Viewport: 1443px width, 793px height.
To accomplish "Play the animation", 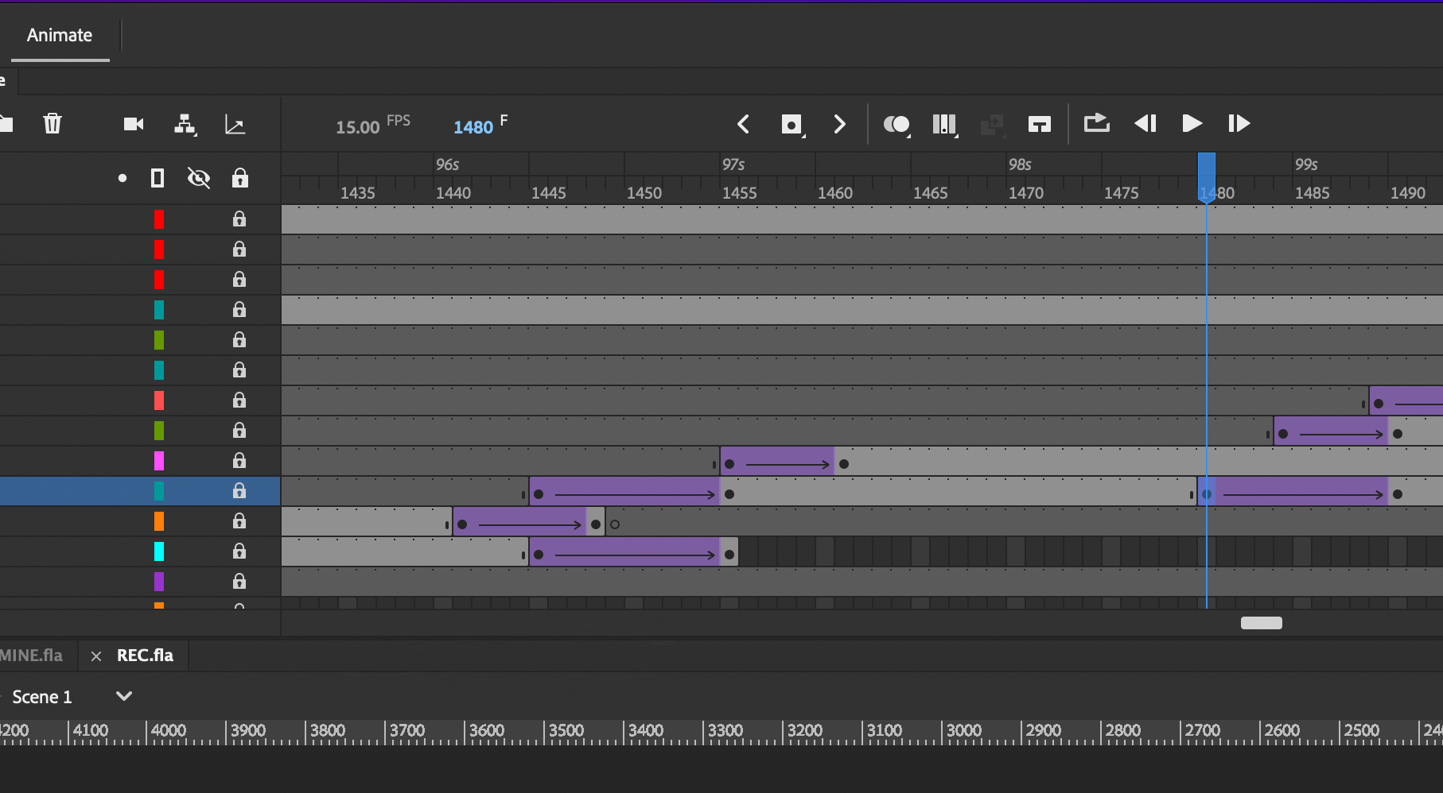I will (x=1192, y=123).
